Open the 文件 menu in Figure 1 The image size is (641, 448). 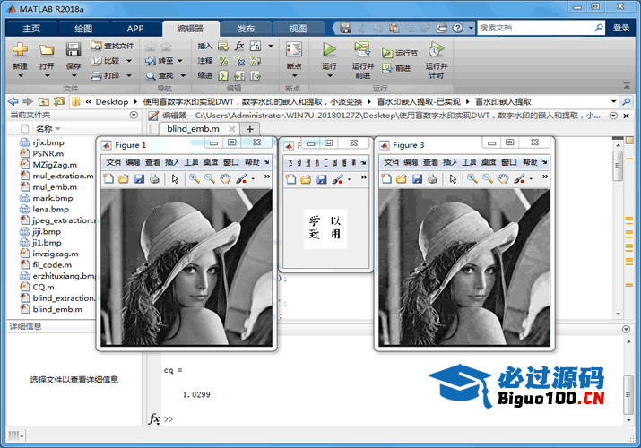coord(113,162)
